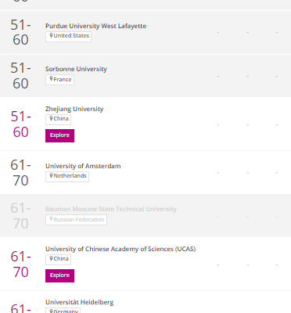Click the pin icon beside Russian Federation

[51, 219]
